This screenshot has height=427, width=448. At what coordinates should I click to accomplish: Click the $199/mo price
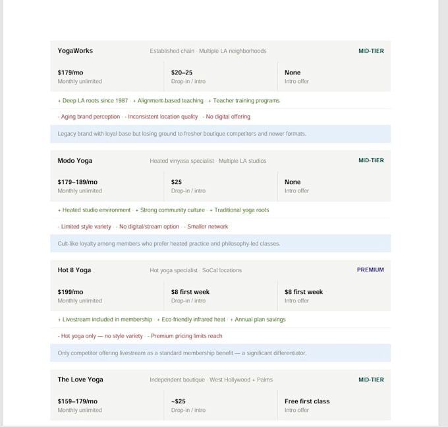[x=70, y=292]
